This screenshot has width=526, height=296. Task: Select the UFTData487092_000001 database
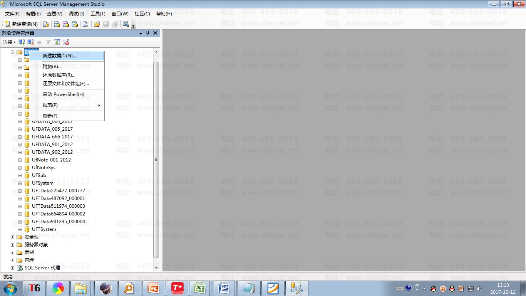pyautogui.click(x=59, y=198)
